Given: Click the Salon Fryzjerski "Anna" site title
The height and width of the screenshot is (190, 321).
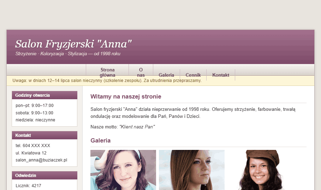Looking at the screenshot, I should click(x=73, y=44).
